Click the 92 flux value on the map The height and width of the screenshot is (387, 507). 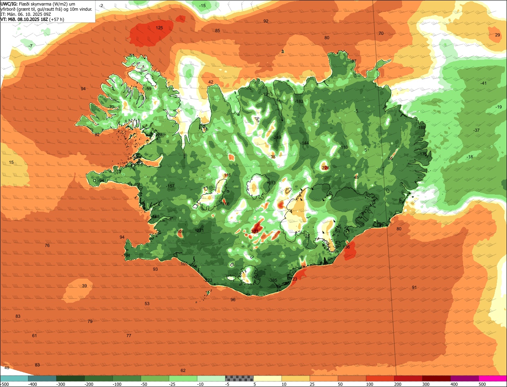(x=266, y=21)
